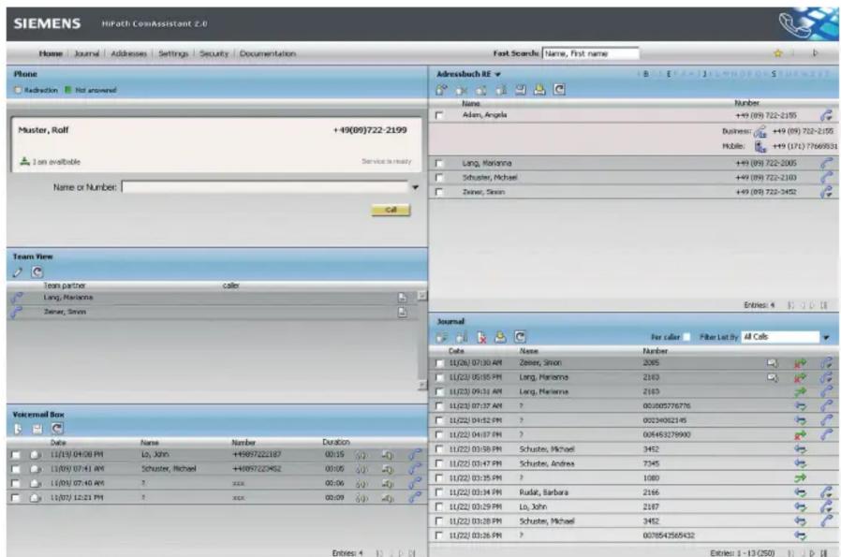This screenshot has height=557, width=841.
Task: Refresh the Voicemail Box list
Action: click(57, 429)
